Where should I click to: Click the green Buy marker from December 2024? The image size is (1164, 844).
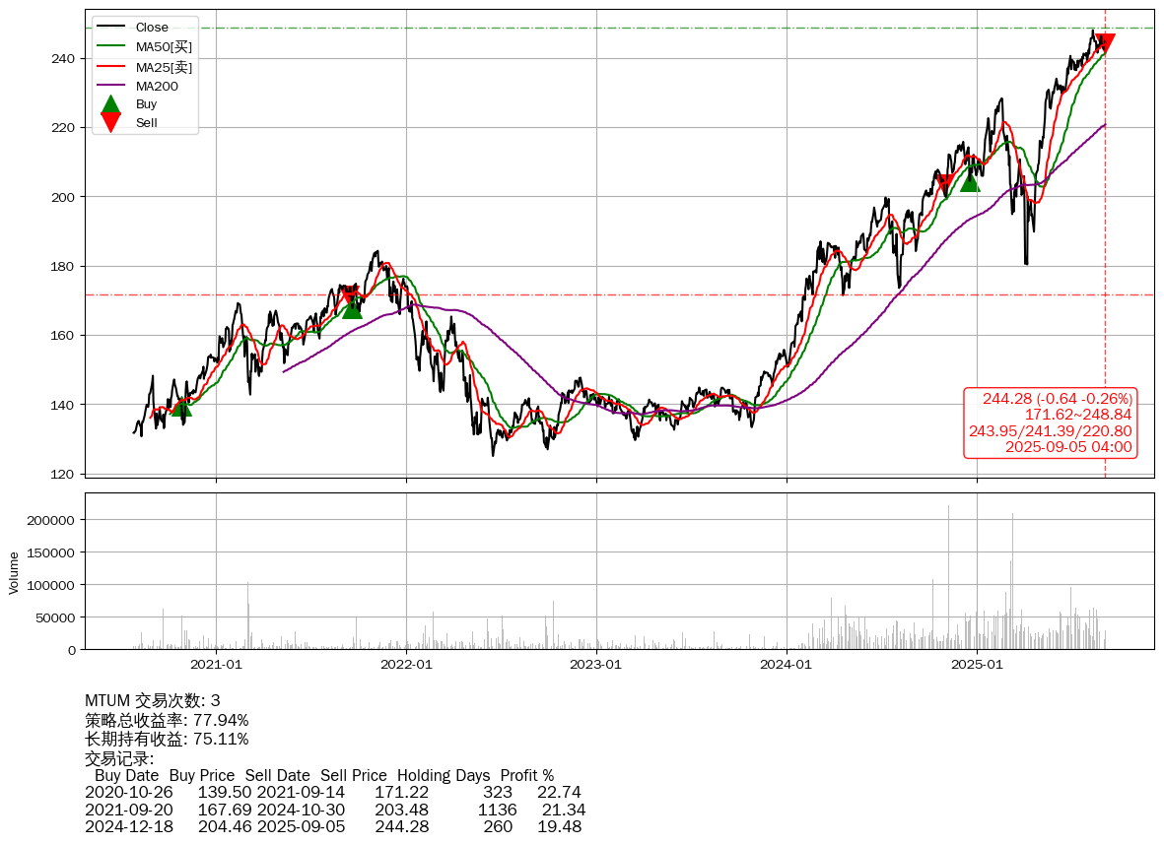(970, 182)
